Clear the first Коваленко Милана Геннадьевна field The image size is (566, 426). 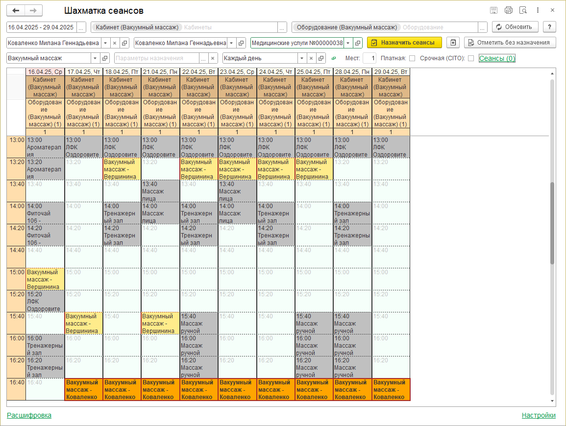click(115, 43)
